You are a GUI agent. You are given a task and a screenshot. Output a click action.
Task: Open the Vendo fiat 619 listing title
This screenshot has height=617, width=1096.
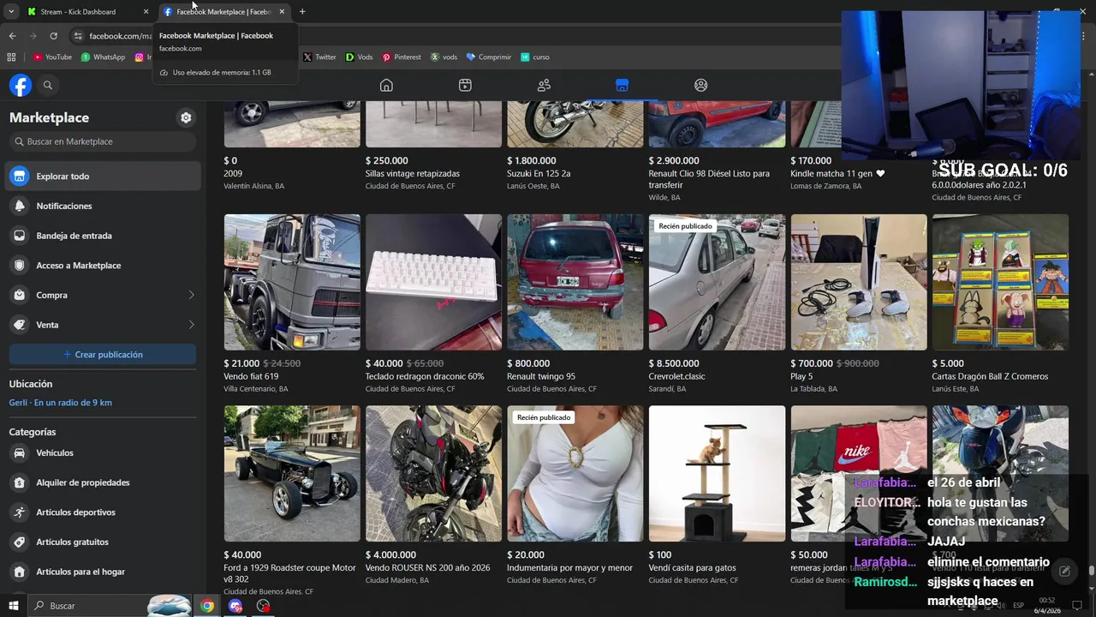coord(251,376)
